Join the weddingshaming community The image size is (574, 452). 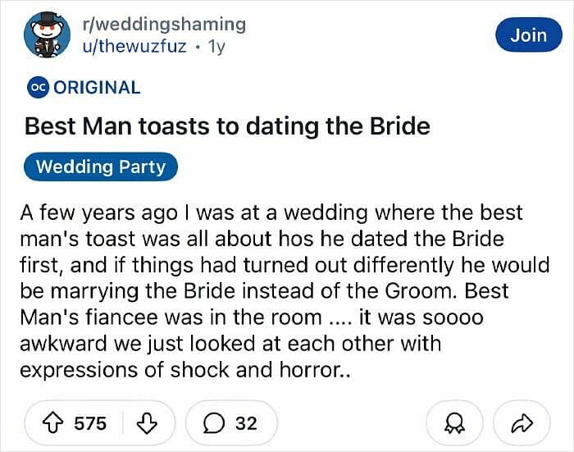(x=528, y=34)
